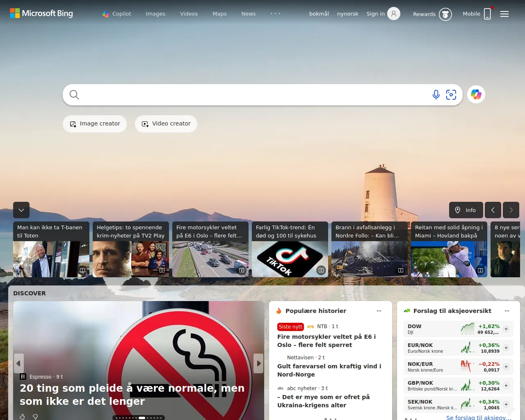
Task: Click the 'Se forslag til aksjeov…' link
Action: click(x=479, y=417)
